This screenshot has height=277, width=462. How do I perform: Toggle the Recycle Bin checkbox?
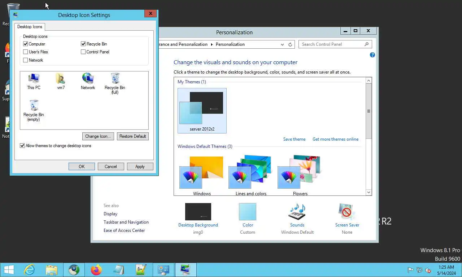(83, 44)
